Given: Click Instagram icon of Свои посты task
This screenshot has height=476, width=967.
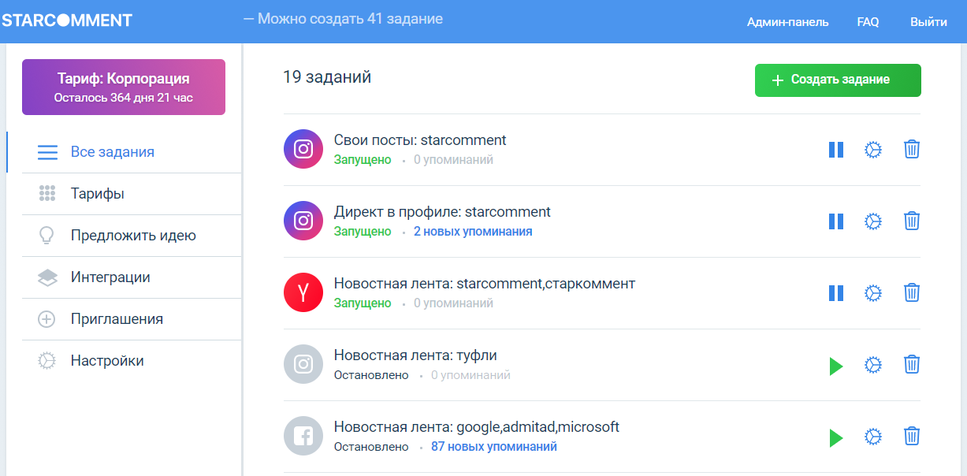Looking at the screenshot, I should (x=303, y=149).
